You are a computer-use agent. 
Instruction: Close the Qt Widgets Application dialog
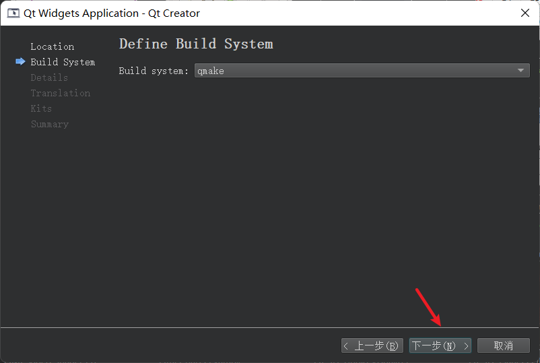(525, 13)
